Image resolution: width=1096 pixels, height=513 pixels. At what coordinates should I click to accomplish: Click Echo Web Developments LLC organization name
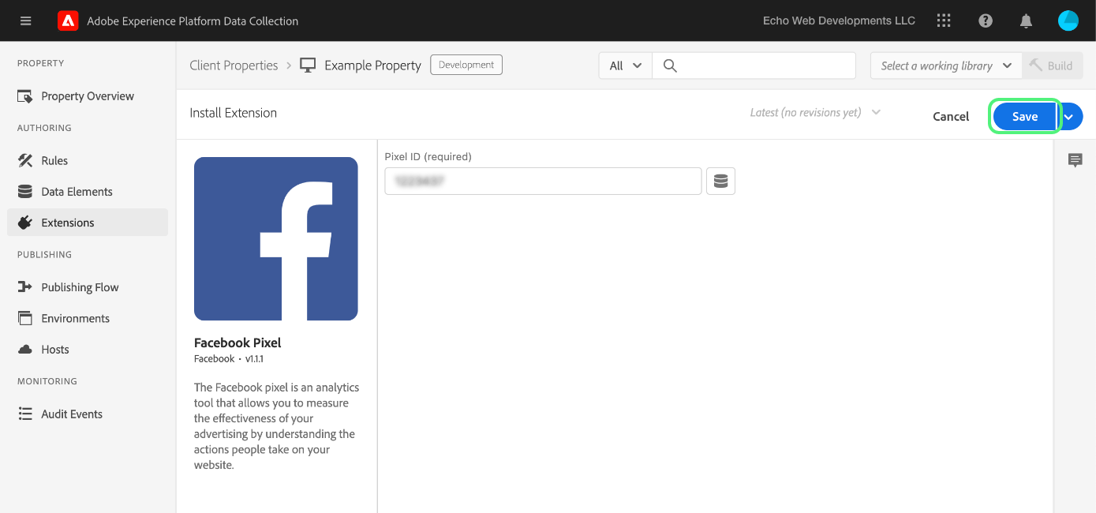(839, 21)
